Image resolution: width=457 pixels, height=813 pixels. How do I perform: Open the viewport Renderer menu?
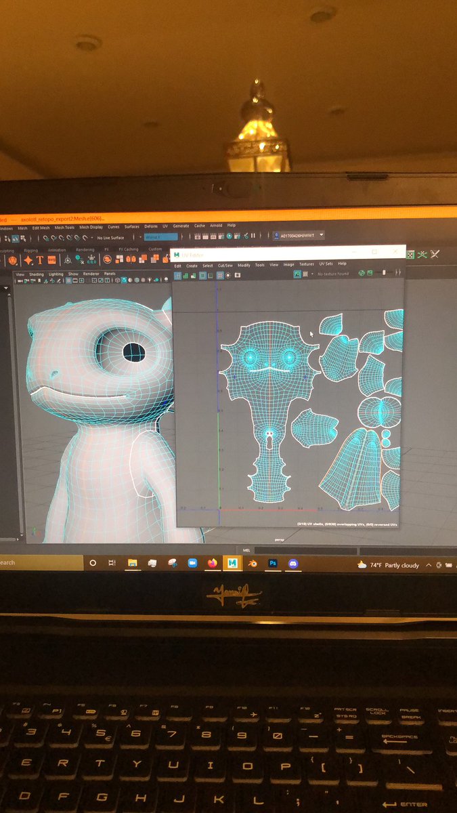[91, 274]
